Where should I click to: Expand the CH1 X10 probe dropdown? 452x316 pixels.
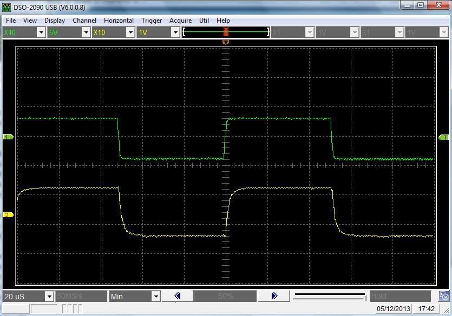point(41,32)
